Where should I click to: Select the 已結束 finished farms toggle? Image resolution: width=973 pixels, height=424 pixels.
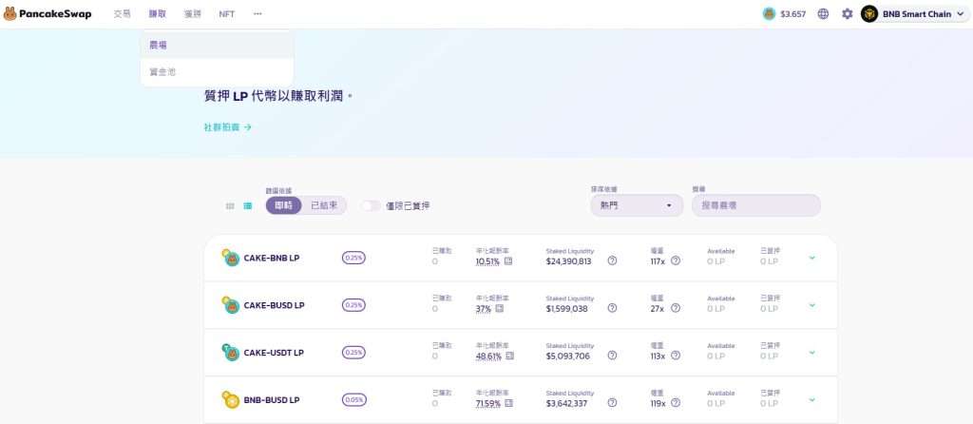324,205
